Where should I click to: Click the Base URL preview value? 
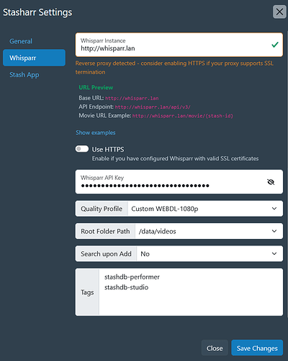point(132,98)
